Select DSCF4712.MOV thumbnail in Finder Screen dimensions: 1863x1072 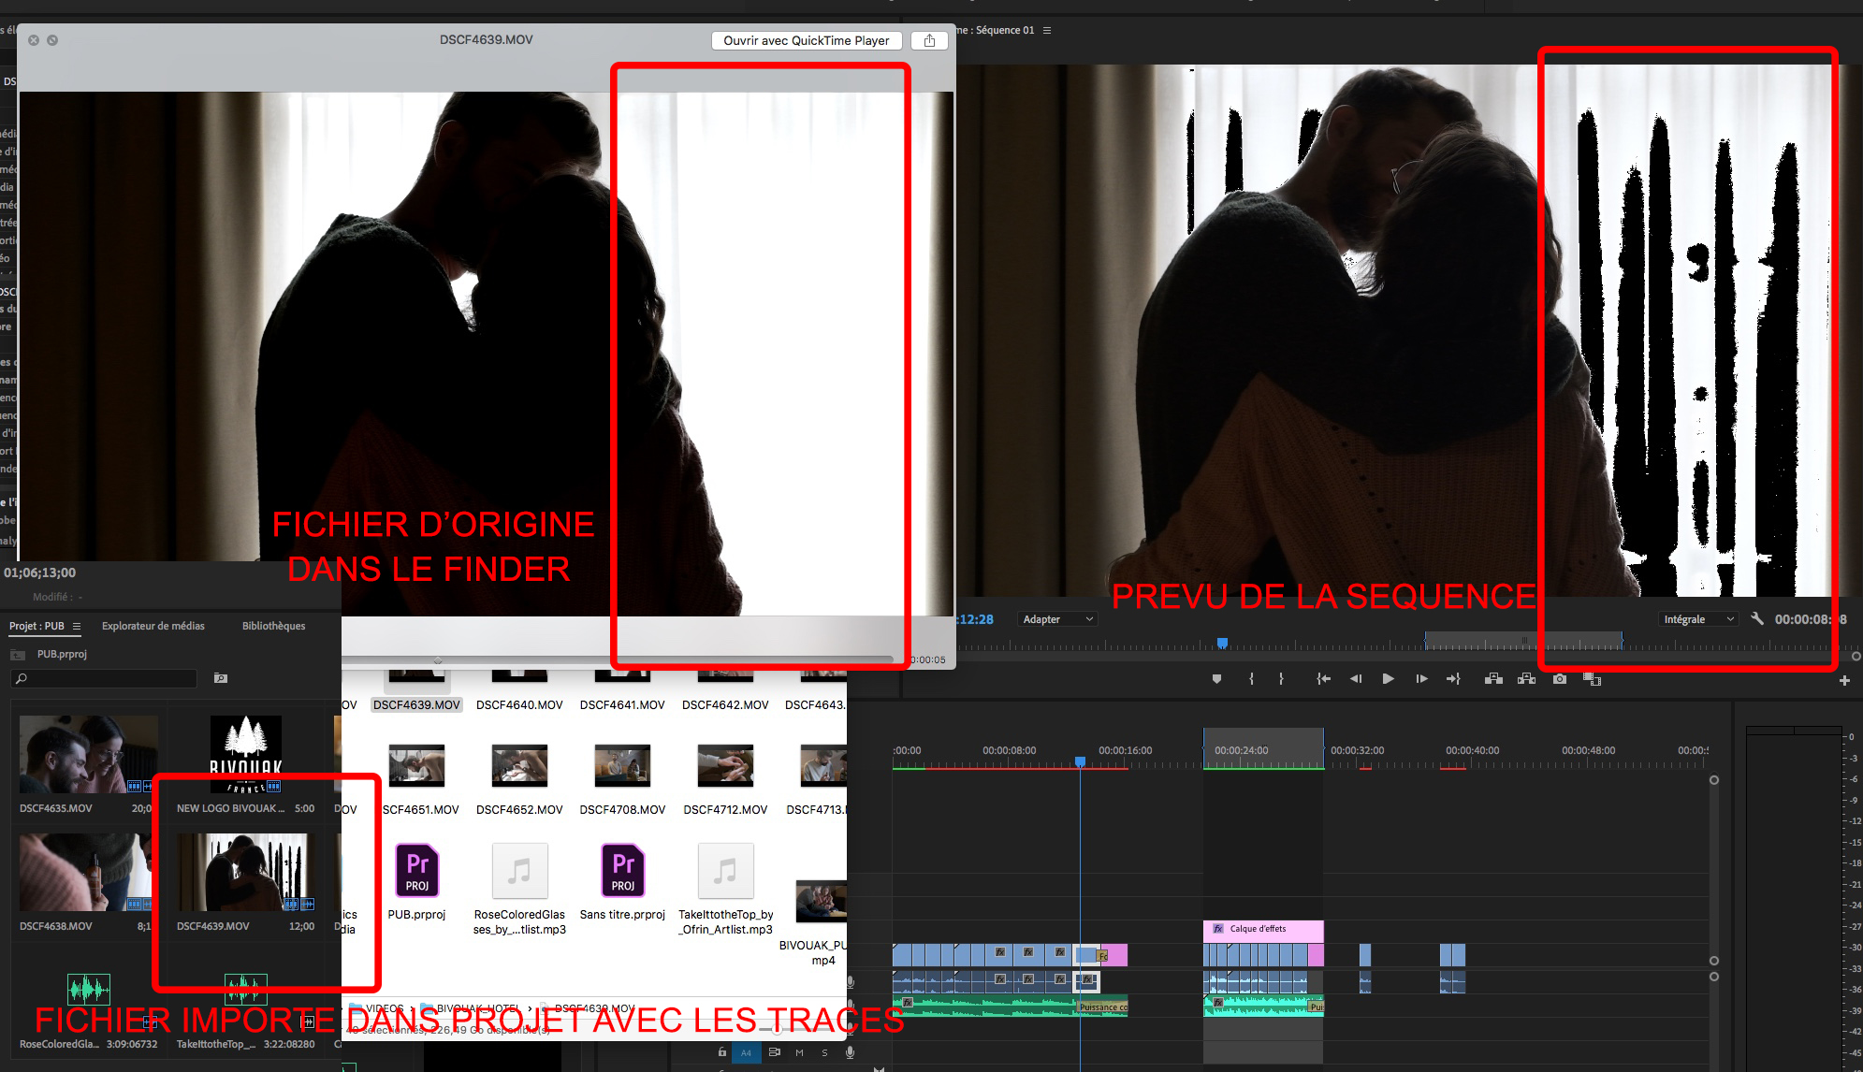[x=725, y=766]
